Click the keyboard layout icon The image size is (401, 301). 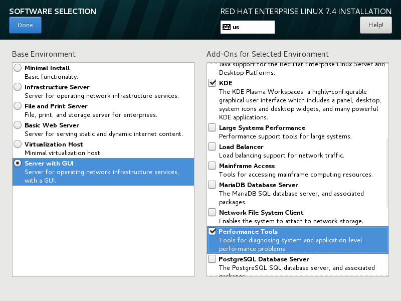coord(227,27)
